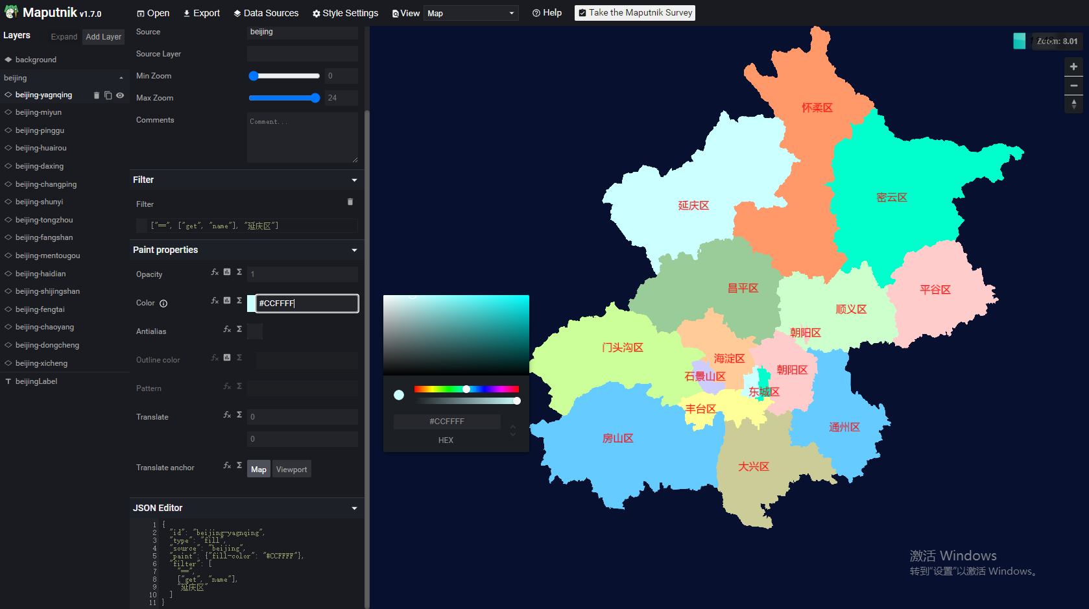Screen dimensions: 1089x609
Task: Open the Data Sources menu
Action: 266,12
